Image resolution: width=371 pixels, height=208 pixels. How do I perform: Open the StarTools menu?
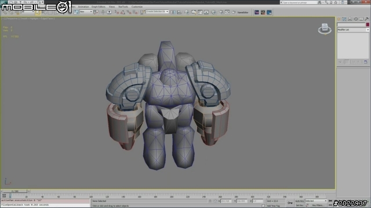tap(123, 6)
